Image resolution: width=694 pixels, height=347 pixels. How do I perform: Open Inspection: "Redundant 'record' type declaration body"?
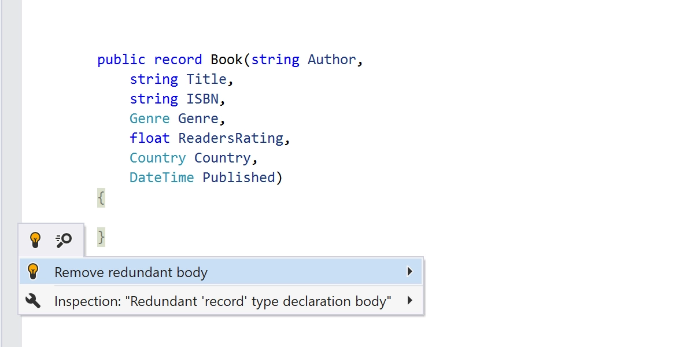pyautogui.click(x=221, y=301)
